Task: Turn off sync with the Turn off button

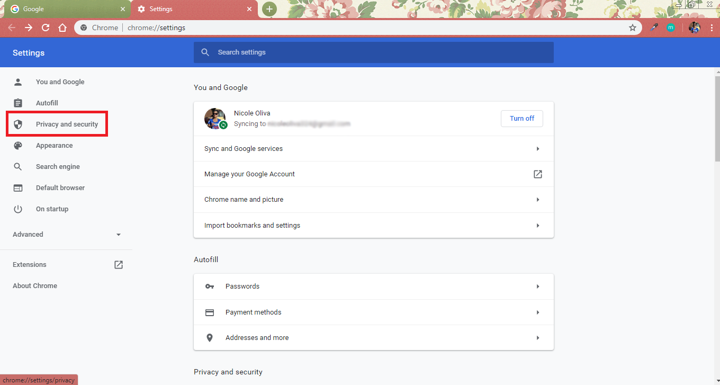Action: pos(522,119)
